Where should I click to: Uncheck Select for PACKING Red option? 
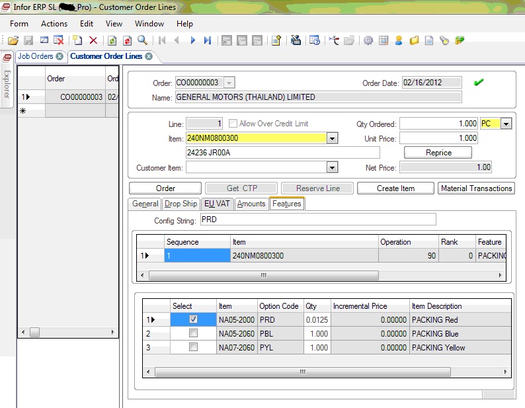point(193,319)
